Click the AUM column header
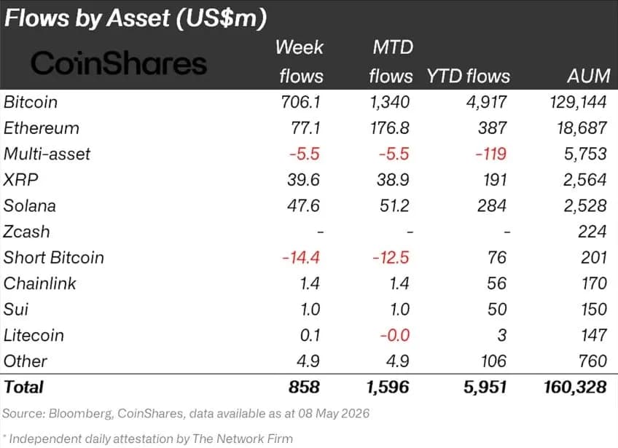The height and width of the screenshot is (448, 618). [x=589, y=76]
